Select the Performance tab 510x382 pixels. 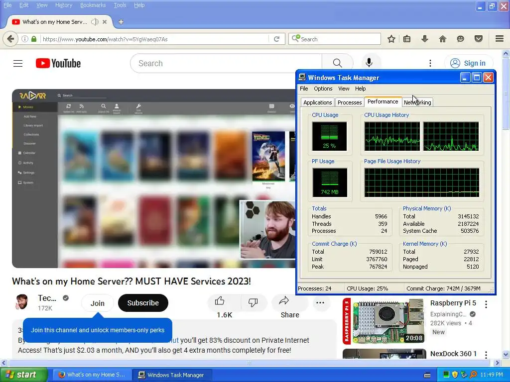click(383, 101)
